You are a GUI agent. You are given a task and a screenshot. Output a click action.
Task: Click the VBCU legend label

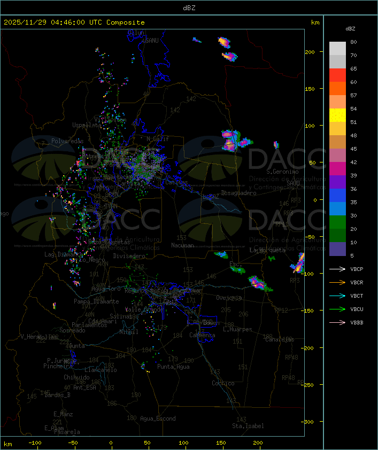(x=357, y=309)
